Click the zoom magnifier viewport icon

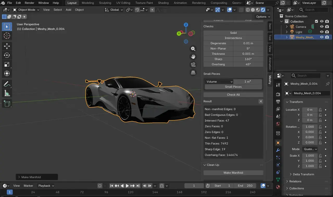click(193, 49)
